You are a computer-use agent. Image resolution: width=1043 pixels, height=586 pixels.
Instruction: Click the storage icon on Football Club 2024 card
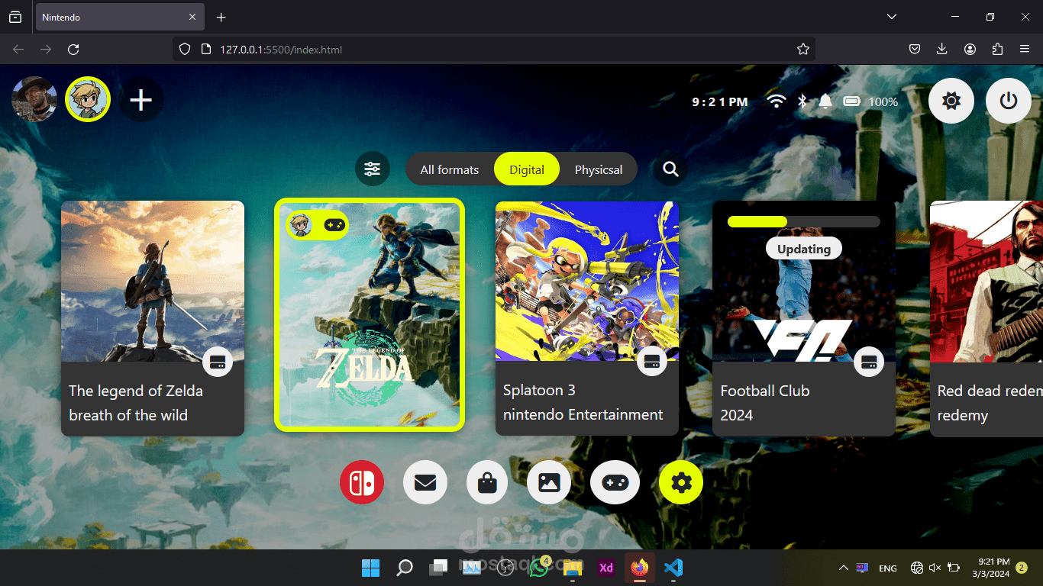point(869,362)
